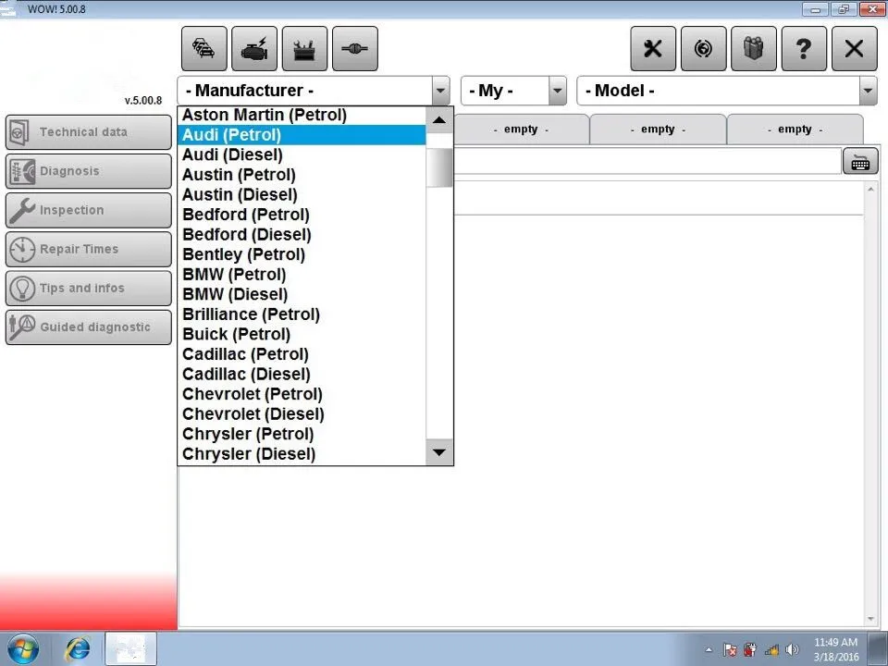Screen dimensions: 888x666
Task: Select Chrysler (Diesel) entry
Action: (x=302, y=453)
